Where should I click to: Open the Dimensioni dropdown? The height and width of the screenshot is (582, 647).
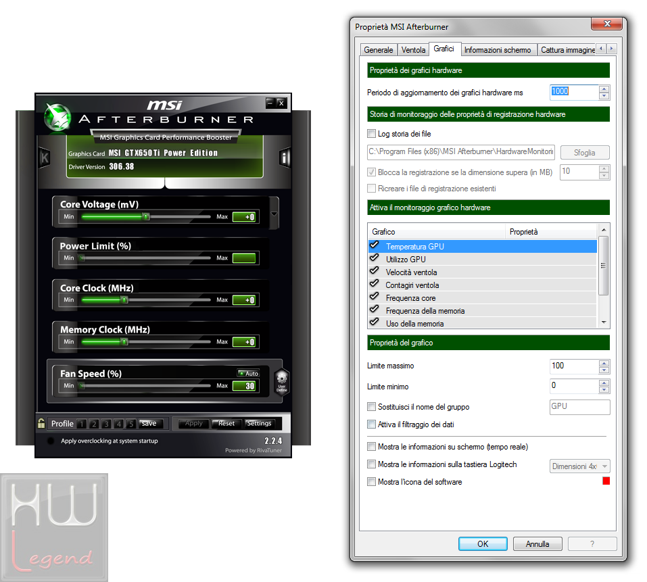[x=579, y=466]
